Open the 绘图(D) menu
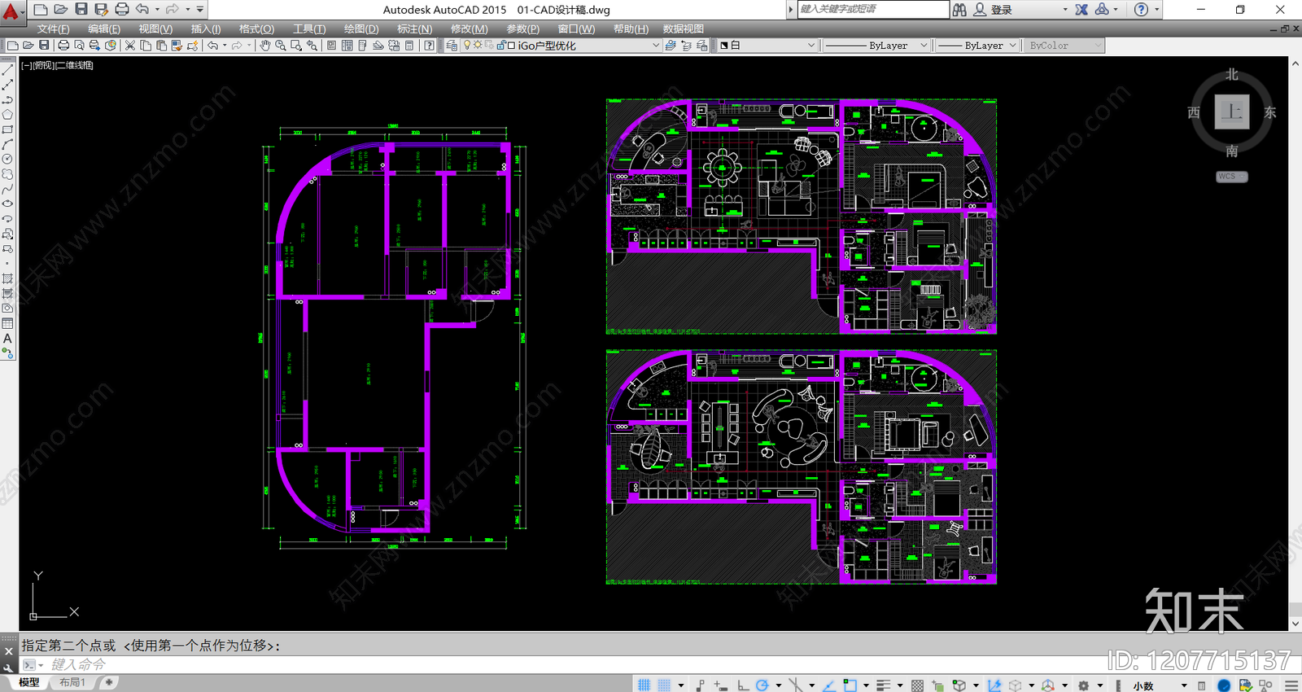 (361, 28)
